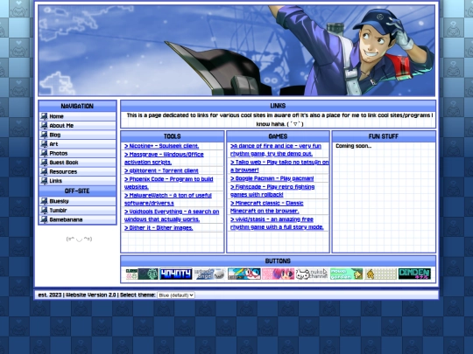
Task: Open the qbittorrent Torrent client link
Action: point(161,170)
